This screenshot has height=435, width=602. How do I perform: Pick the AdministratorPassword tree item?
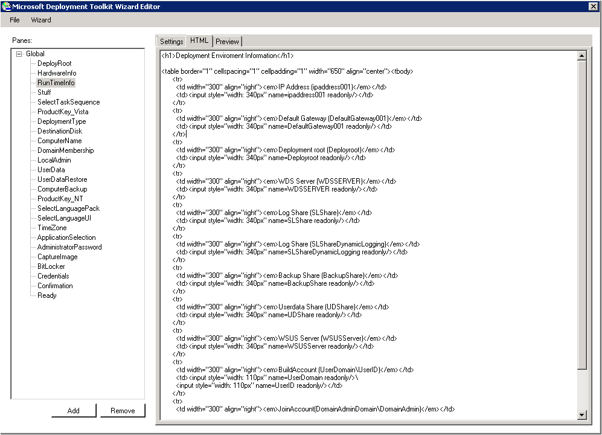point(69,247)
